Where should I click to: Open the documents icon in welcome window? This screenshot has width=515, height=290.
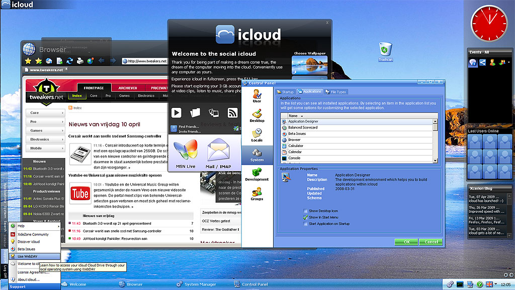195,113
